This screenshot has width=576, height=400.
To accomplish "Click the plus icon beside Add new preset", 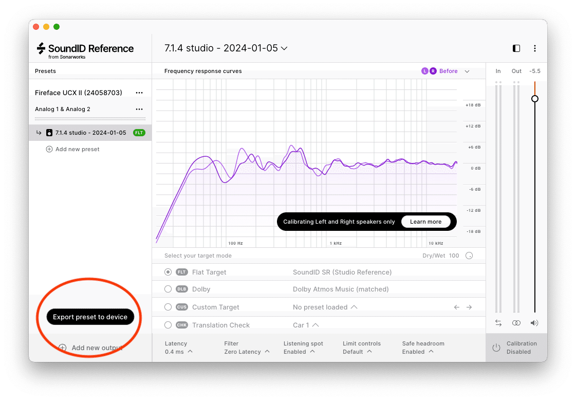I will tap(49, 149).
